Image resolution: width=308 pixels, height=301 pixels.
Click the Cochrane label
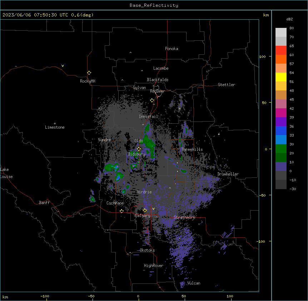pyautogui.click(x=115, y=203)
